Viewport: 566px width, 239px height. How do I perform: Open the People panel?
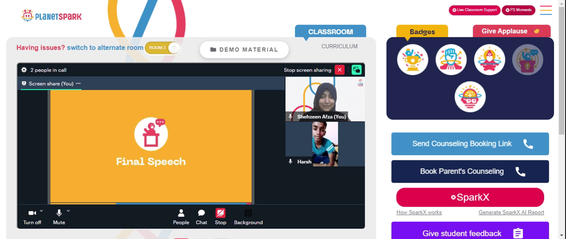pos(181,218)
